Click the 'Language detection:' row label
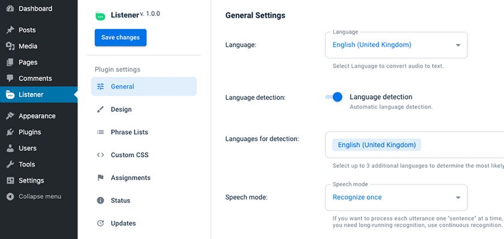Image resolution: width=504 pixels, height=239 pixels. [x=255, y=97]
